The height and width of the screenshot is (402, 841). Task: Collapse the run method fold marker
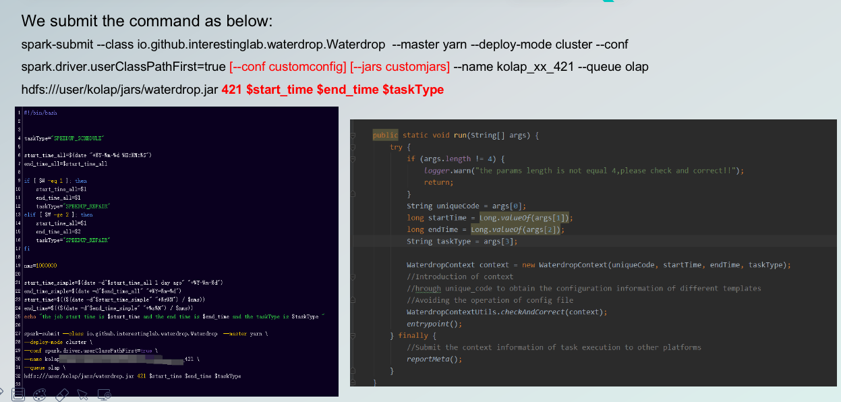[353, 135]
